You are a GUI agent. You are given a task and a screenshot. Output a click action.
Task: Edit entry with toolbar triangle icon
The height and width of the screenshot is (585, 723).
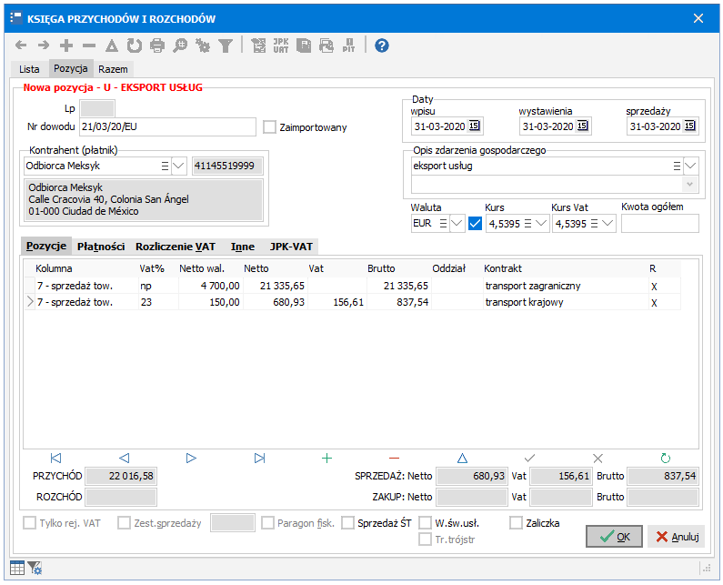112,45
